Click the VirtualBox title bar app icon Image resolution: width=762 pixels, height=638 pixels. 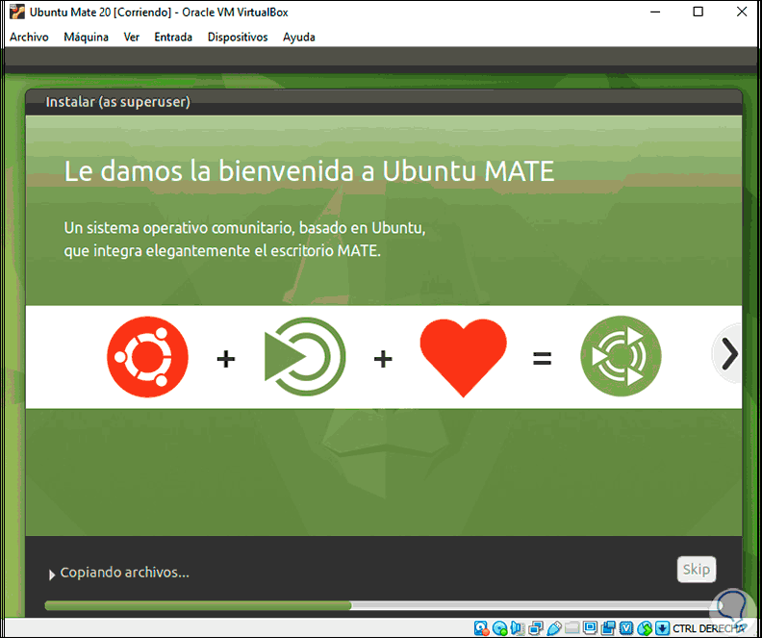17,13
